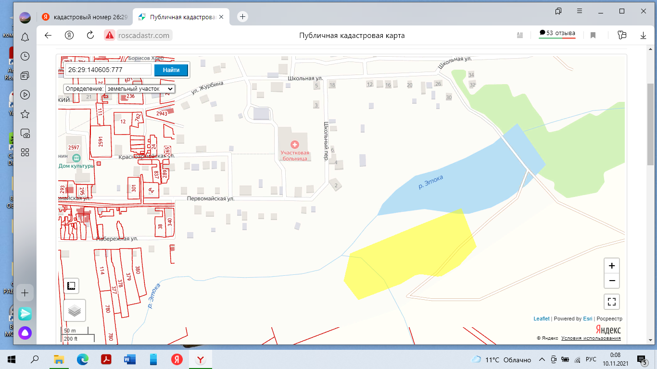Switch to the 'кадастровый номер' Yandex tab

(x=85, y=17)
